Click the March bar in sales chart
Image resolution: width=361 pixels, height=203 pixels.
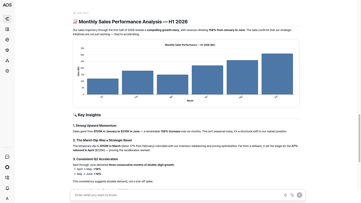click(x=173, y=85)
